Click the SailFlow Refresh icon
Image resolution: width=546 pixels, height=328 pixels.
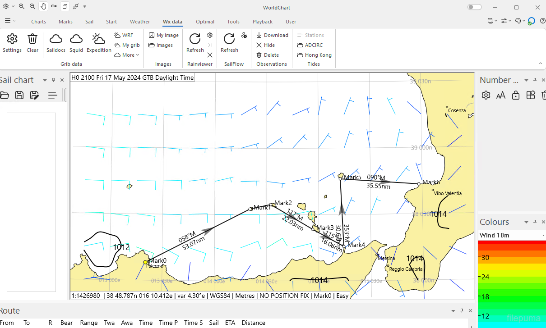click(229, 39)
